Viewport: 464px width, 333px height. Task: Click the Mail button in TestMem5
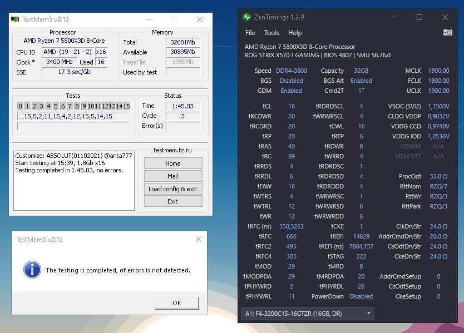[173, 176]
